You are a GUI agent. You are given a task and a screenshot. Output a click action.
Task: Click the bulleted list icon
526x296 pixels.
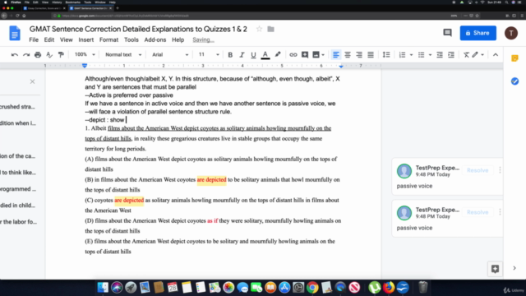click(x=422, y=55)
